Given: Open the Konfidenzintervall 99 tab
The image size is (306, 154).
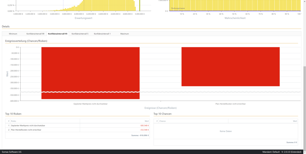Looking at the screenshot, I should point(35,34).
